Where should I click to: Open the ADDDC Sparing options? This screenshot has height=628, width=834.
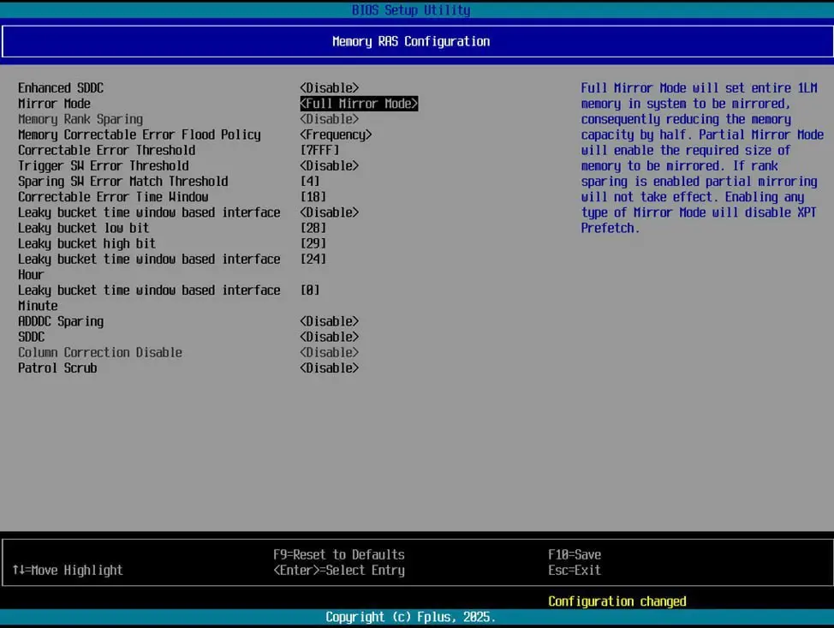329,320
